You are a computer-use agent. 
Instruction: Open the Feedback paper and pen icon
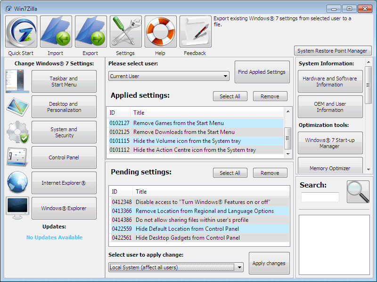tap(196, 31)
